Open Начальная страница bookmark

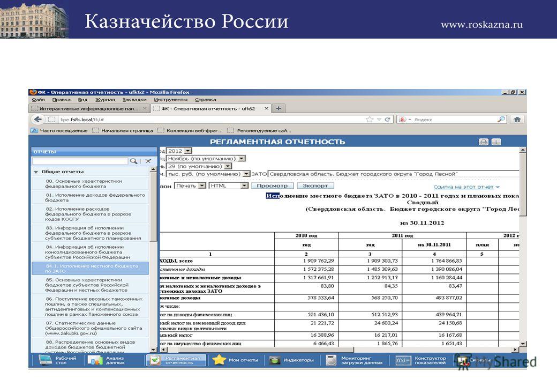123,130
